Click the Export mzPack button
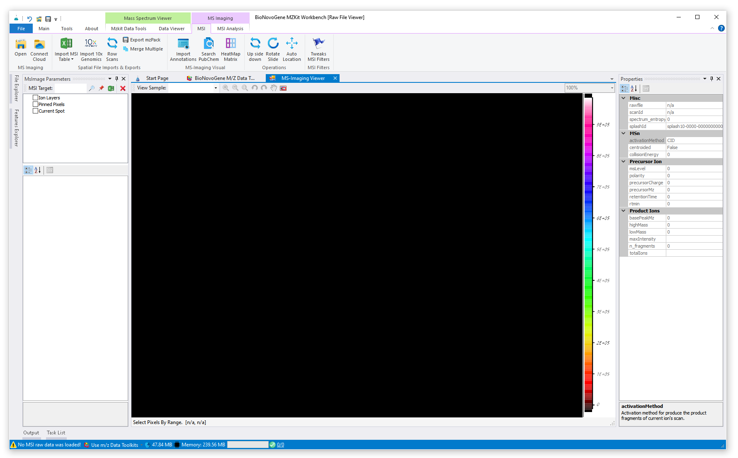The image size is (738, 458). (x=142, y=40)
